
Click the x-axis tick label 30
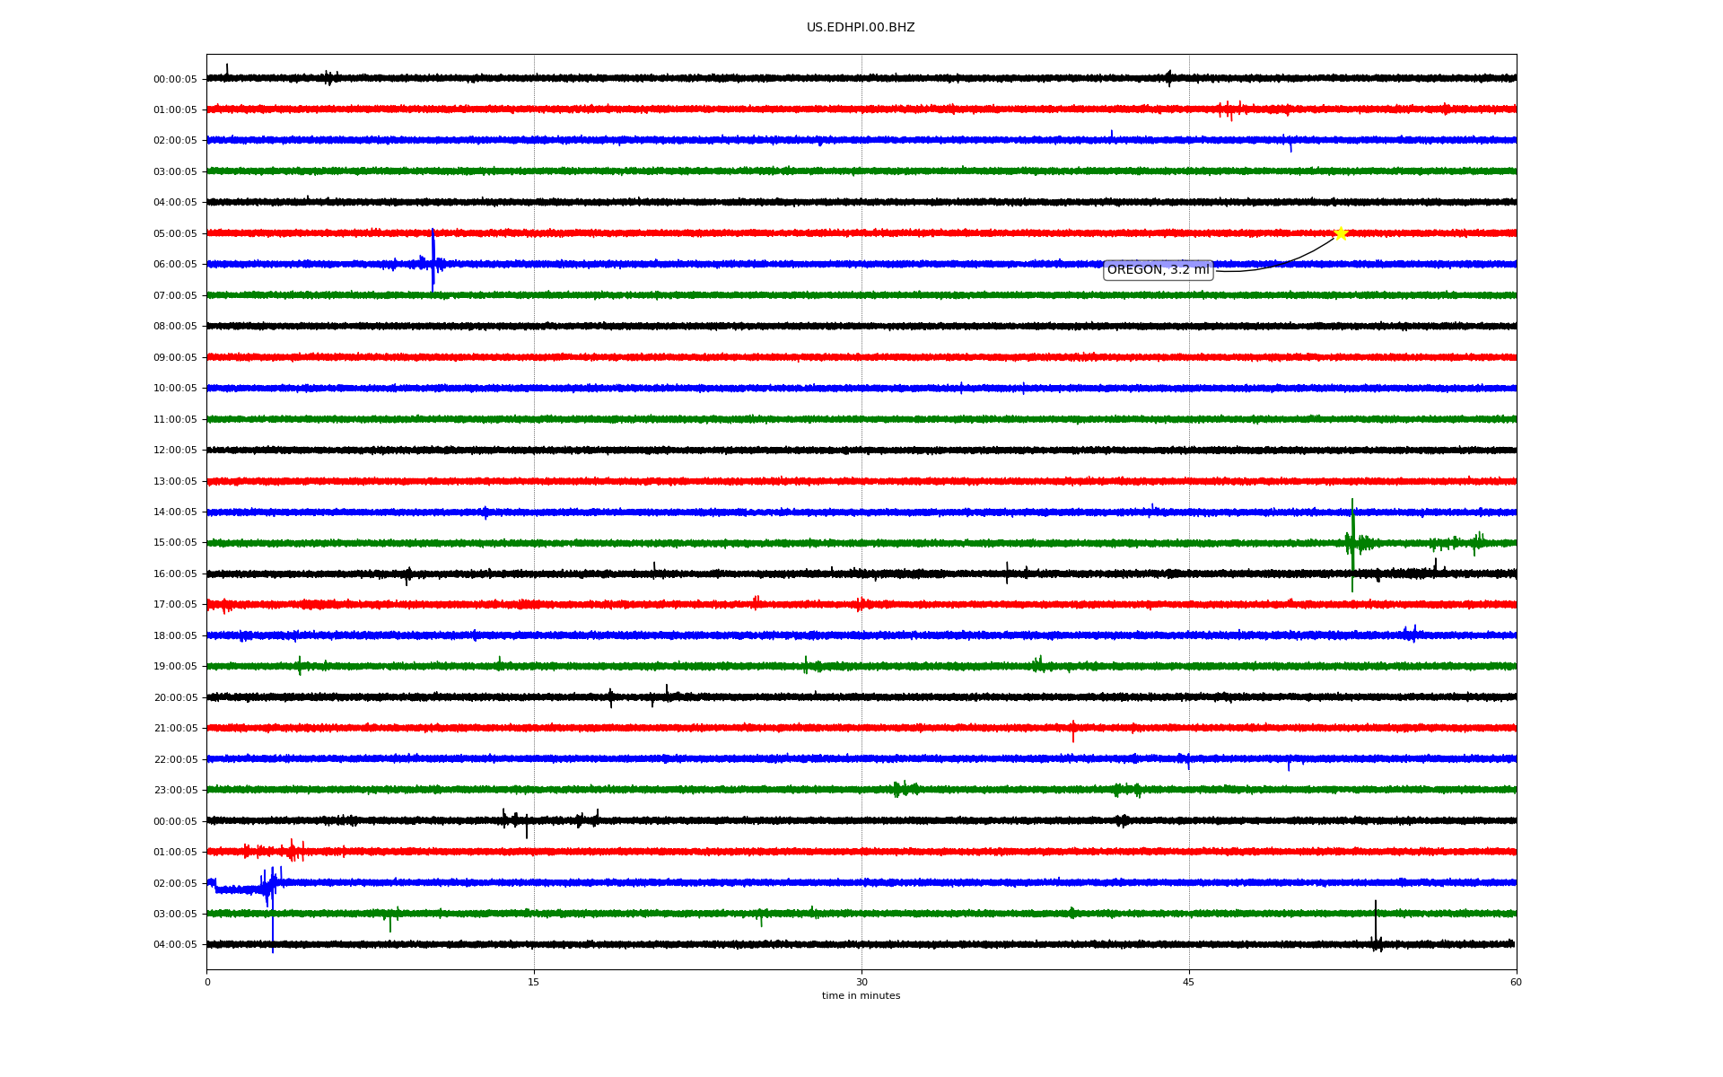[x=861, y=982]
